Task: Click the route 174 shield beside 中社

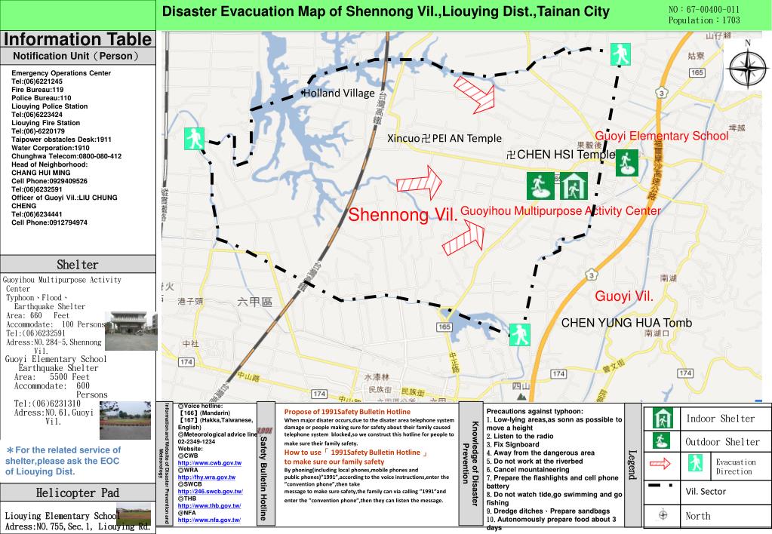Action: [186, 362]
